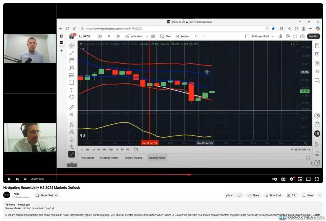326x221 pixels.
Task: Select the crosshair cursor tool
Action: [72, 46]
